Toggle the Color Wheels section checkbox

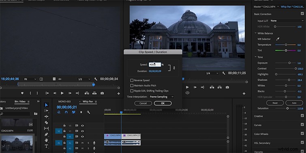click(x=302, y=134)
